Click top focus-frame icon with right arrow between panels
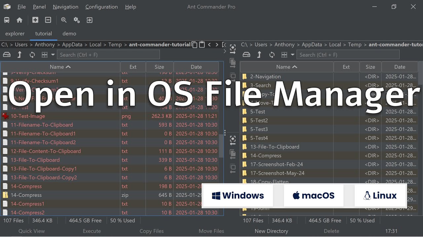 [x=233, y=49]
